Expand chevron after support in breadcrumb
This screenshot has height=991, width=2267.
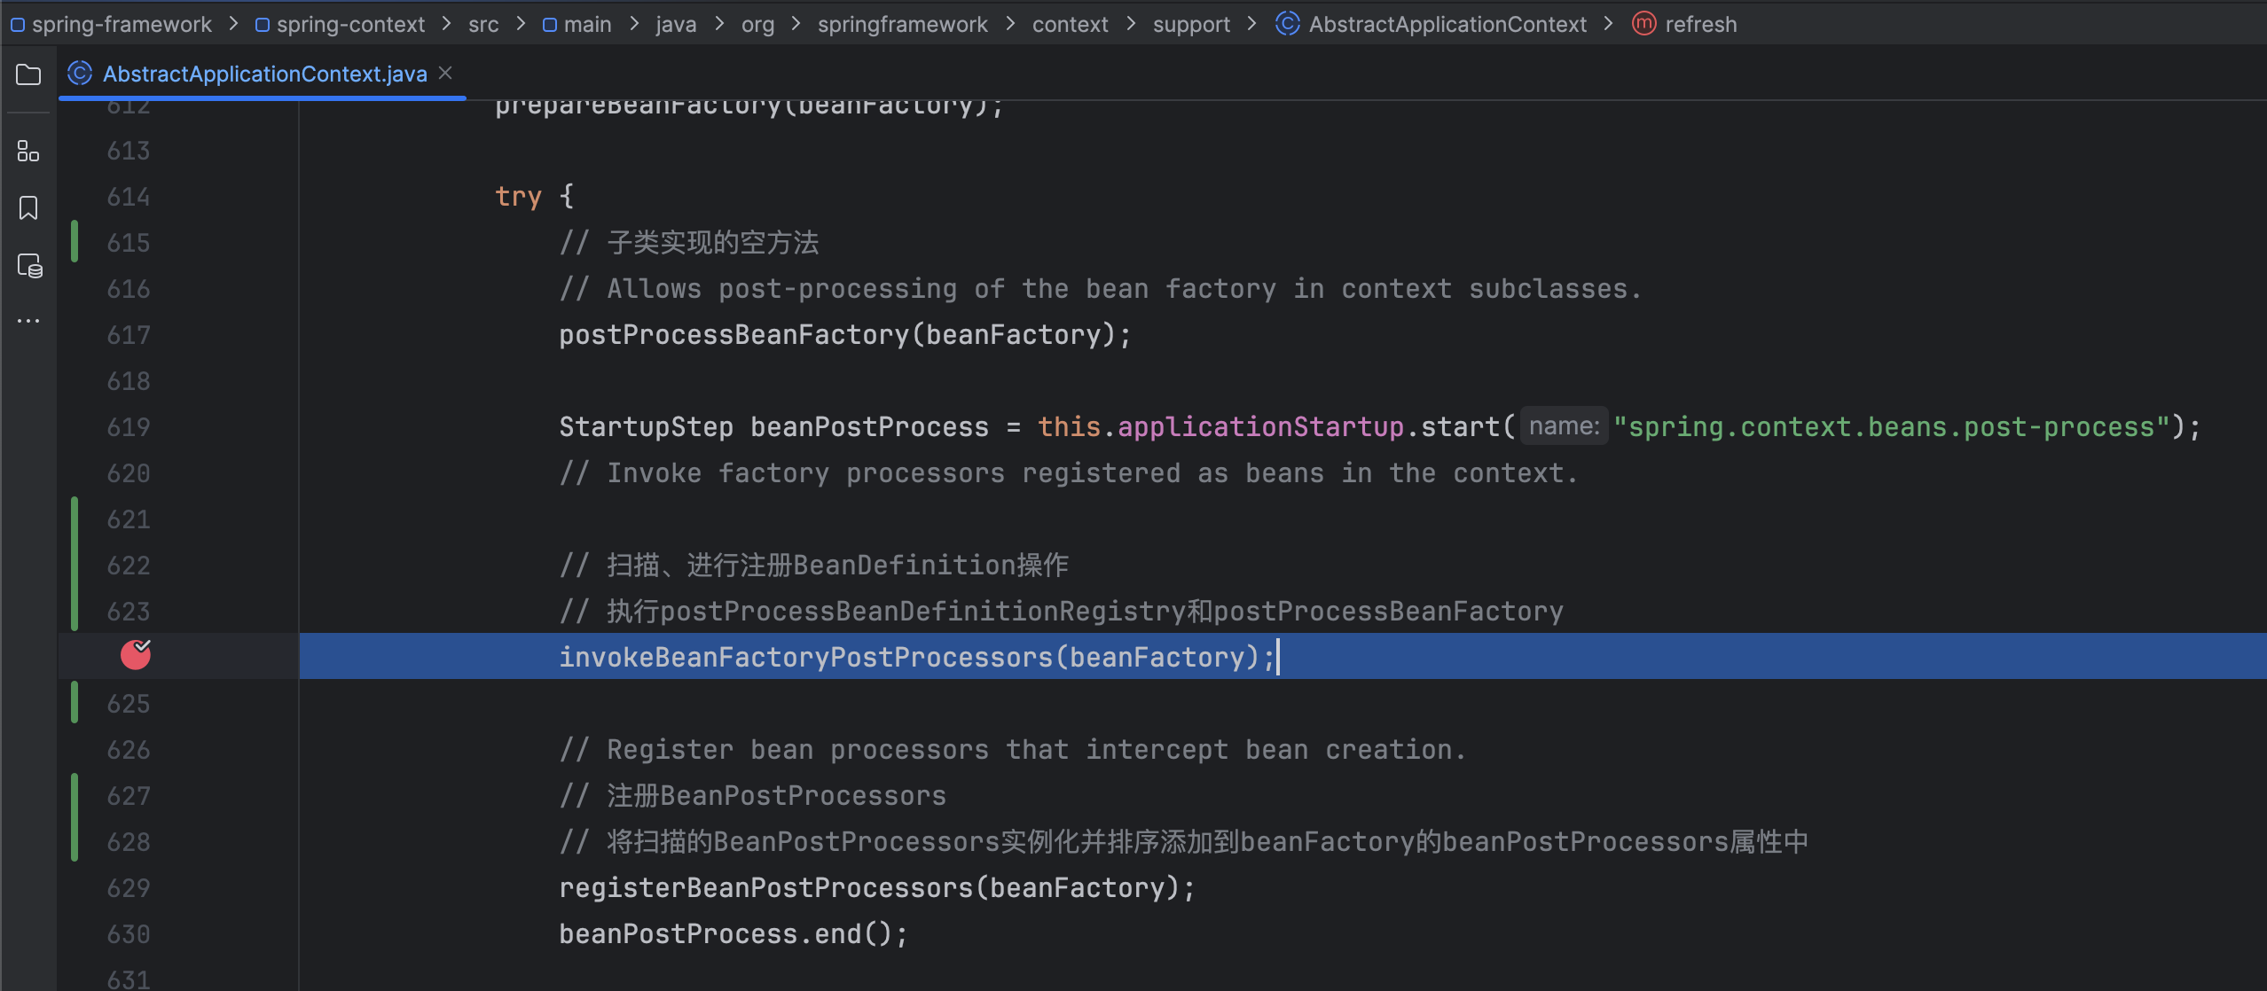click(x=1251, y=24)
